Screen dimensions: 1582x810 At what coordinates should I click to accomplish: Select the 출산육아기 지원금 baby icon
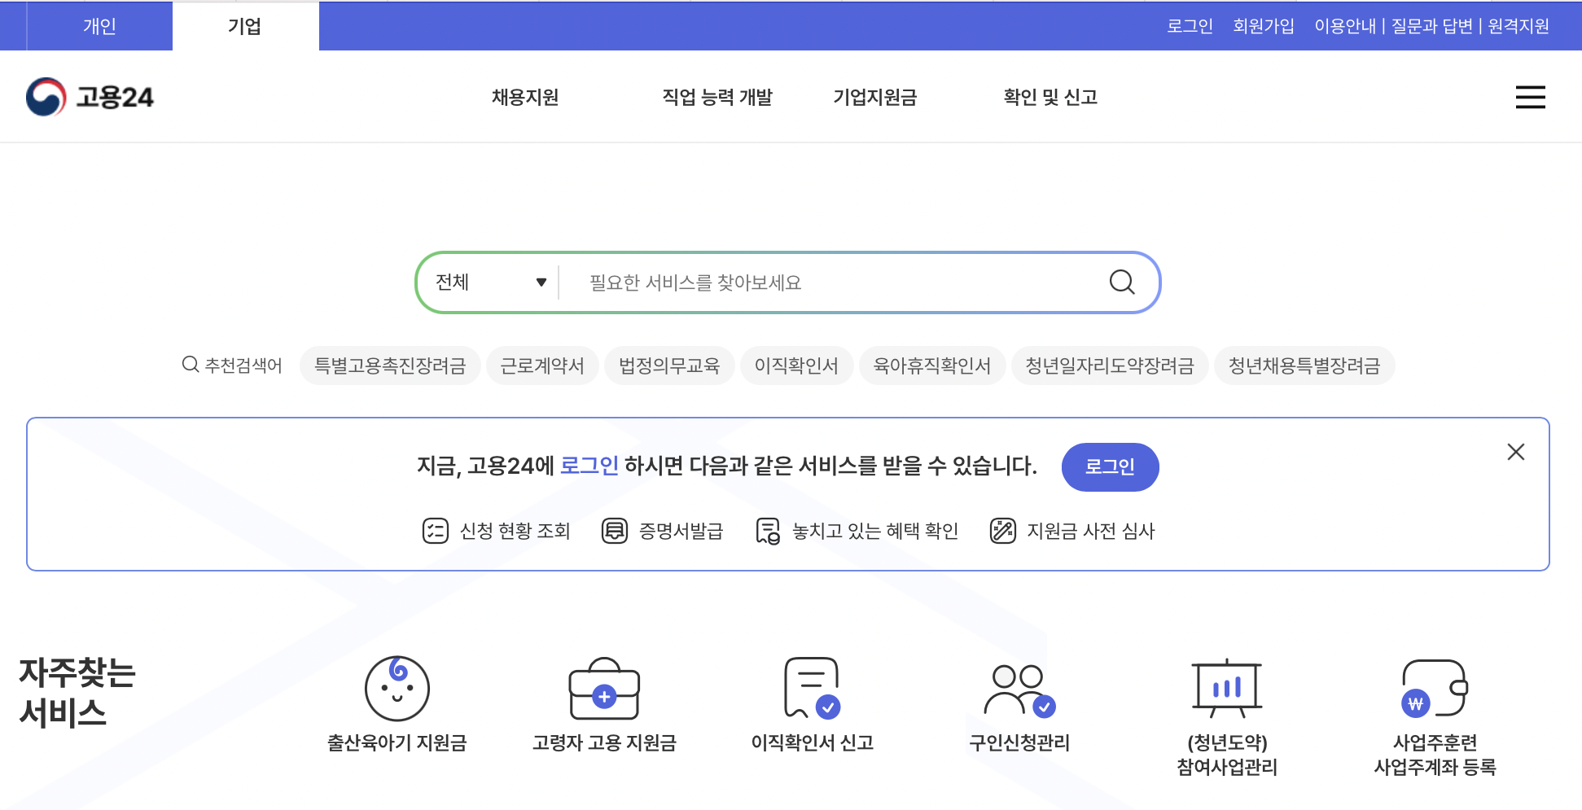coord(397,689)
